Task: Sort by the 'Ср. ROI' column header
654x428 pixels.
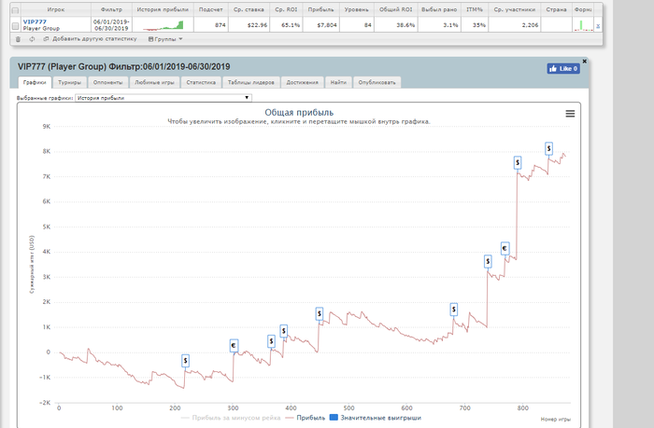Action: 286,9
